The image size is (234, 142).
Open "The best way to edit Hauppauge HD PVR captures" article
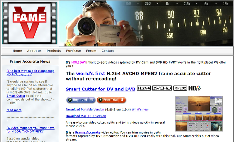point(31,73)
